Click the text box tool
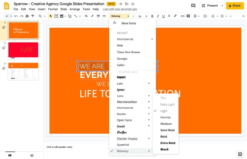247x159 pixels. (x=56, y=16)
